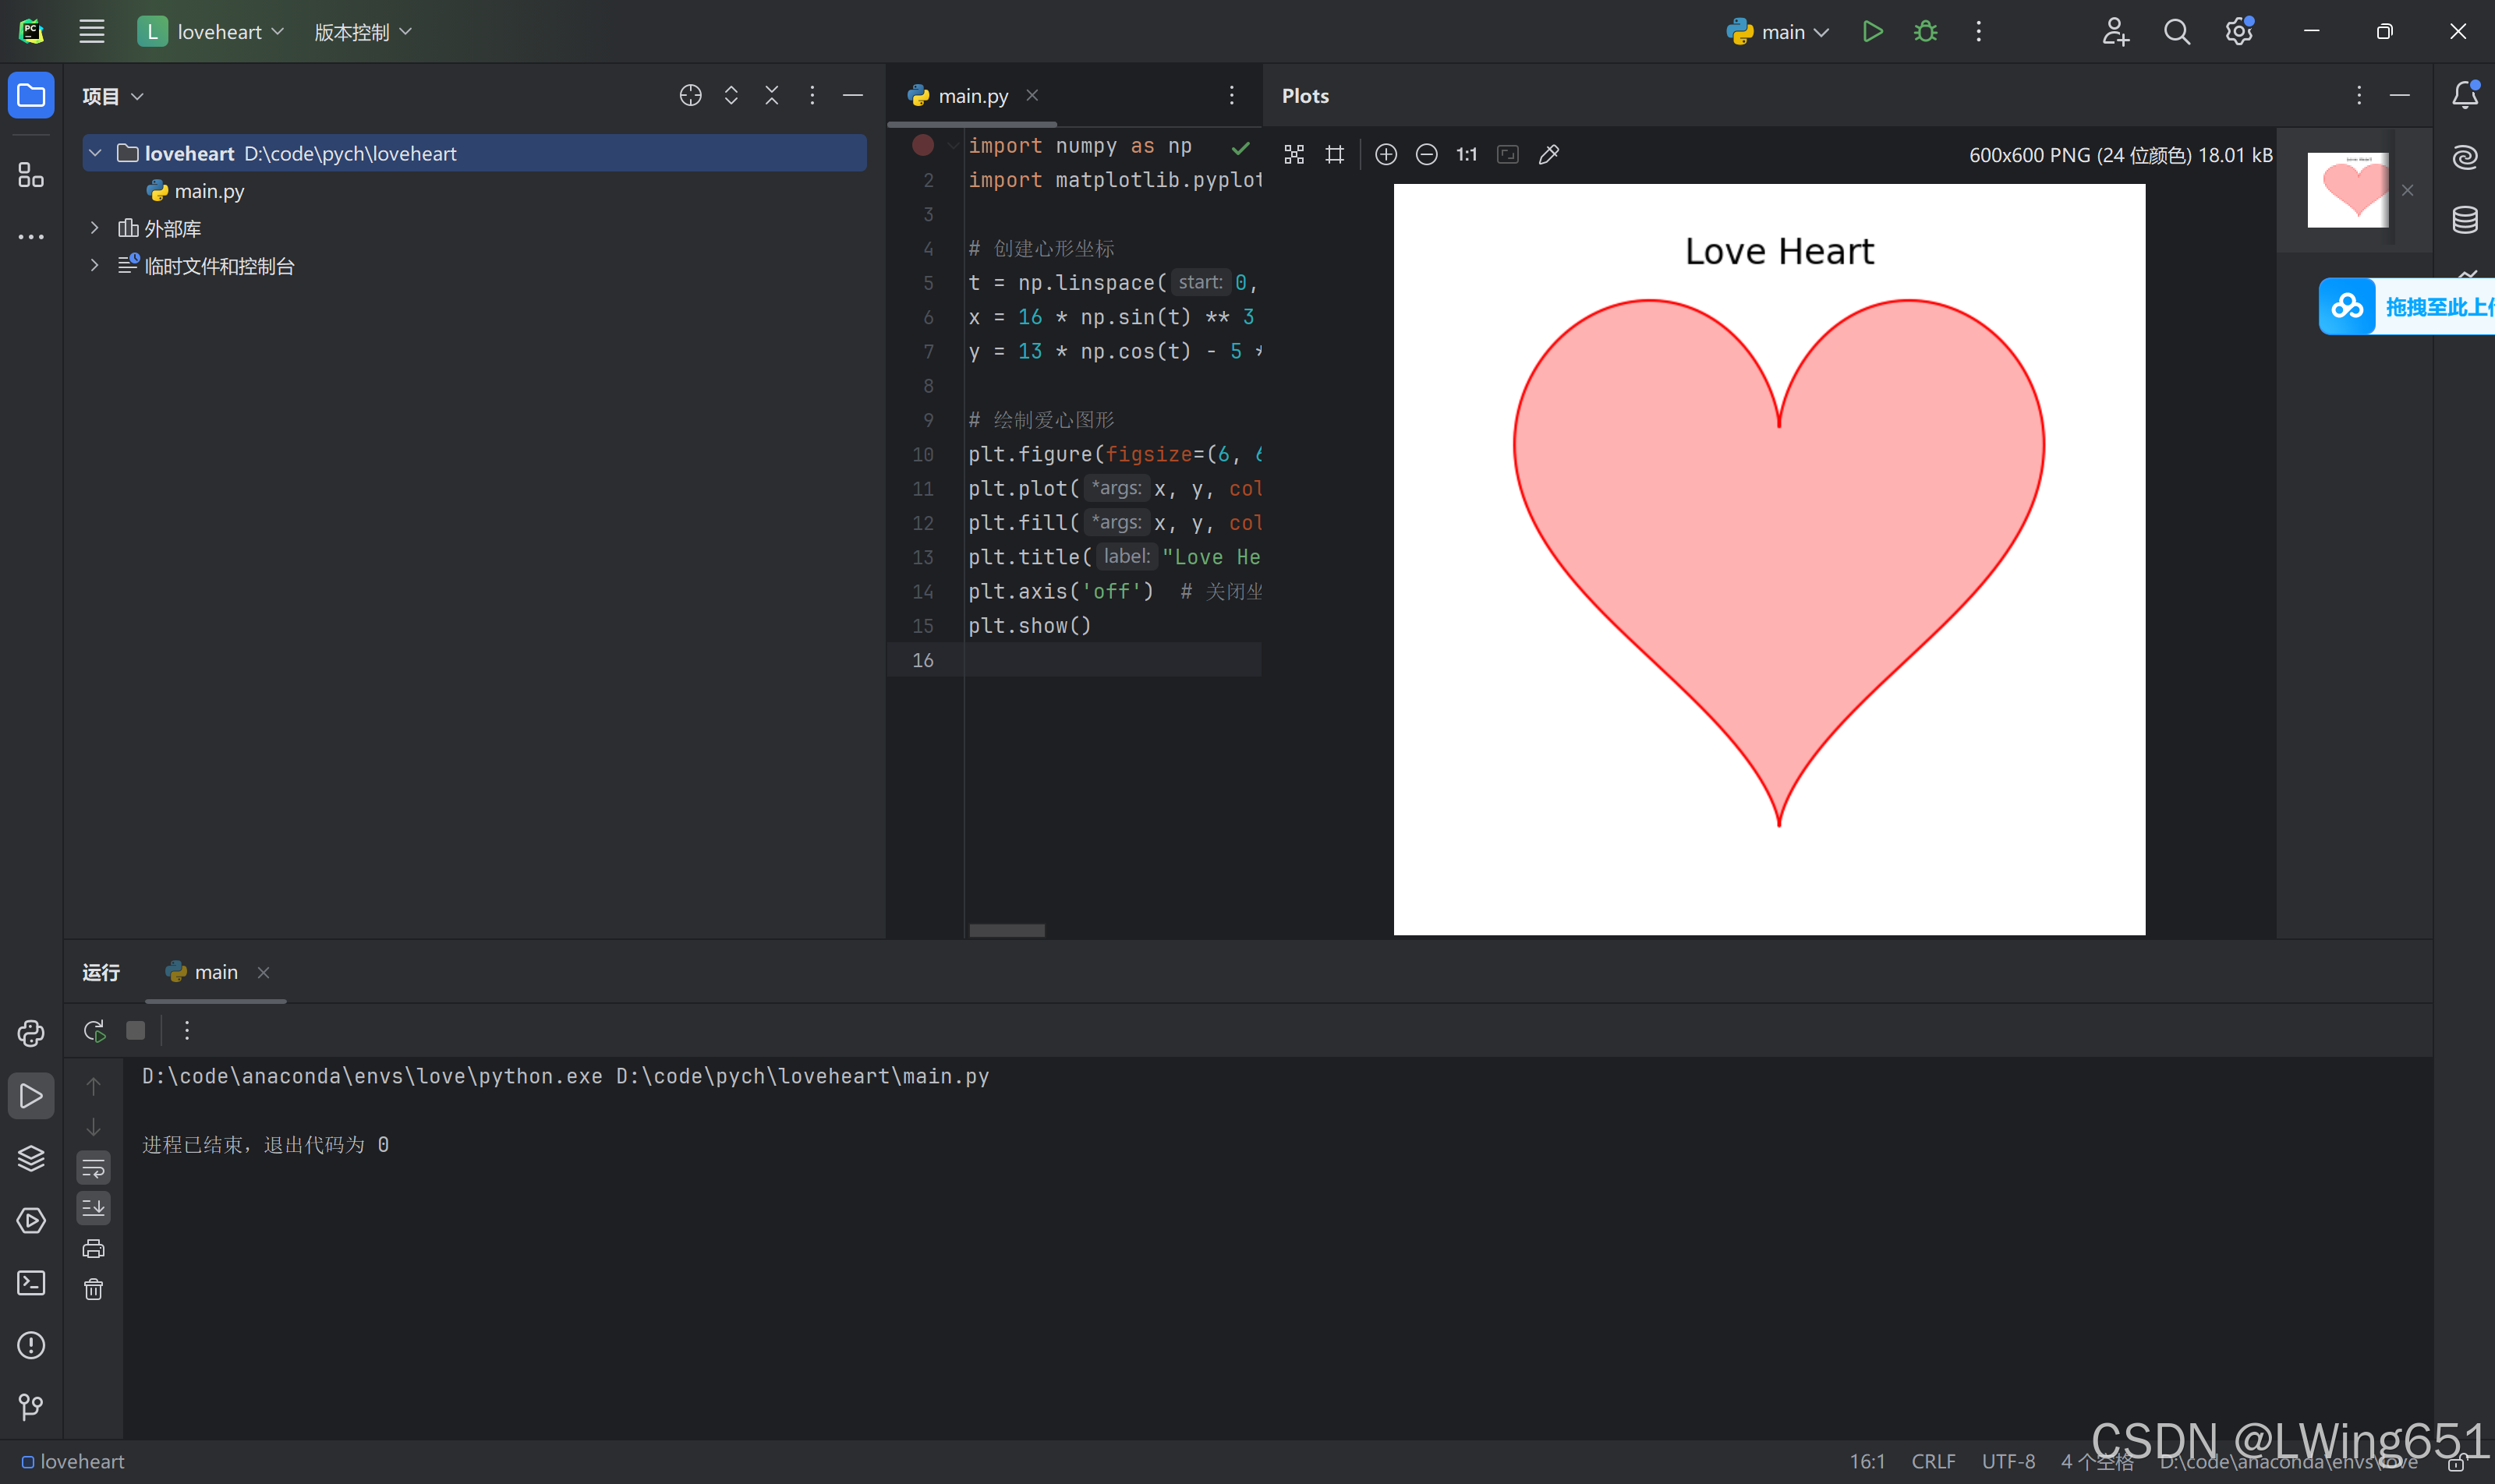The image size is (2495, 1484).
Task: Zoom in on the plot image
Action: point(1386,155)
